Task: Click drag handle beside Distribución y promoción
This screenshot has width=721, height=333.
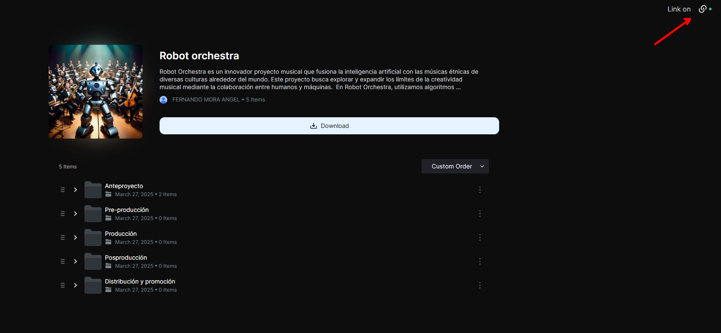Action: click(63, 285)
